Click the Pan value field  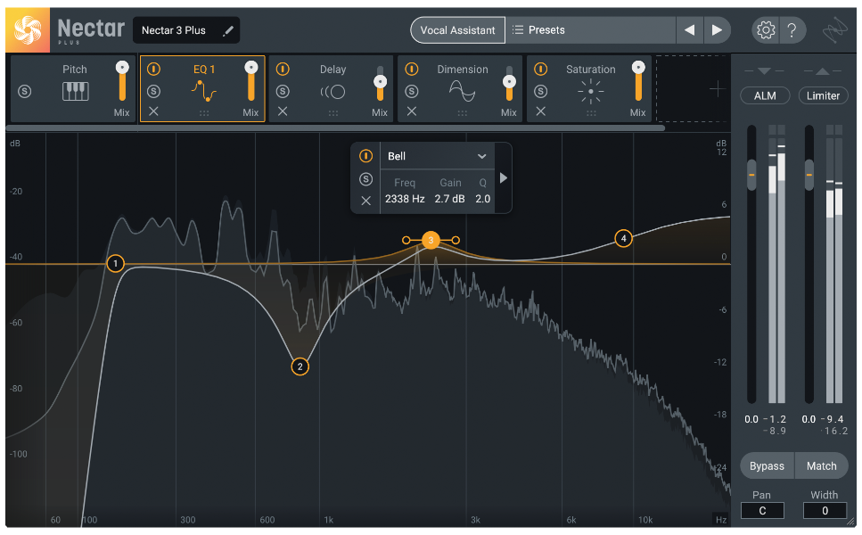click(762, 511)
